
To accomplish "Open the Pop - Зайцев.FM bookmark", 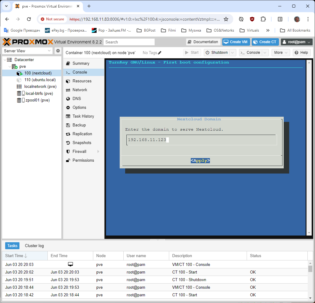I will pyautogui.click(x=111, y=30).
